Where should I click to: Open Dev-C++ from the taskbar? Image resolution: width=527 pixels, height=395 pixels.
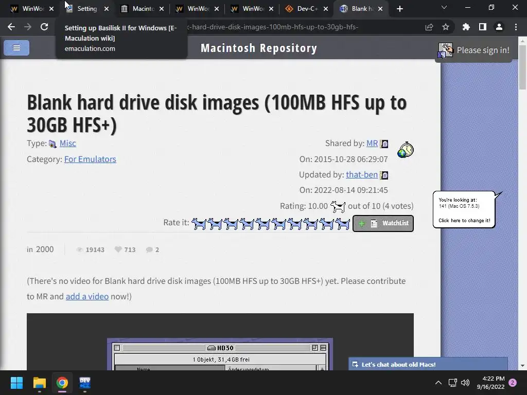[x=85, y=383]
